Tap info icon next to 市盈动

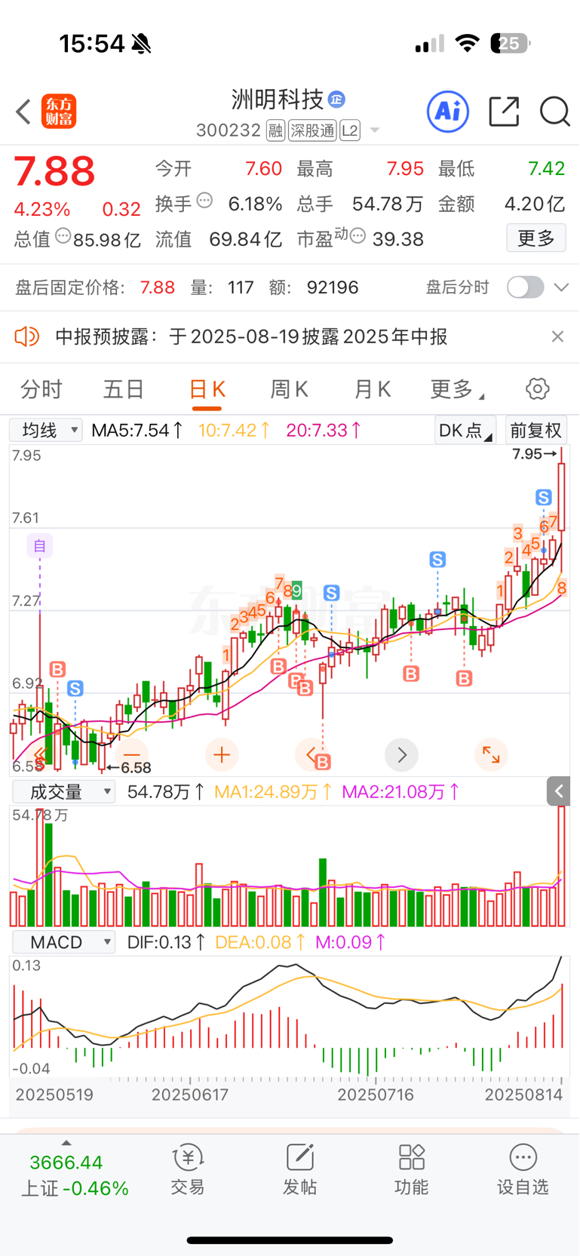358,236
